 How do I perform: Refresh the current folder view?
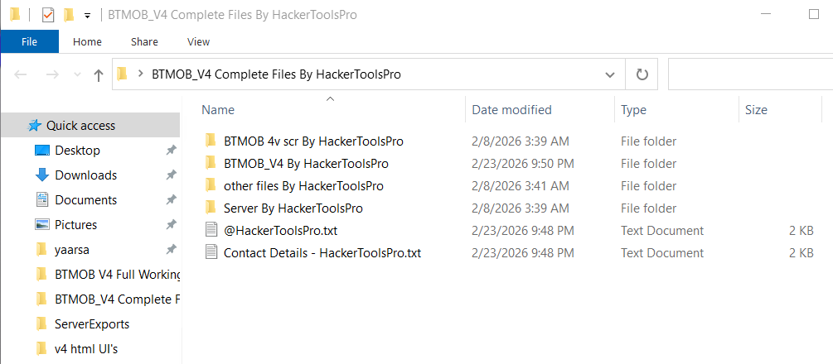coord(642,74)
